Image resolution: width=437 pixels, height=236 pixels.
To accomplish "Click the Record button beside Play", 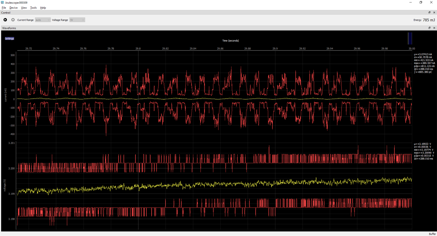I will [x=13, y=20].
